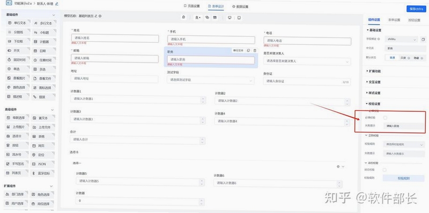The height and width of the screenshot is (213, 429).
Task: Switch to the 页面设置 tab
Action: 192,6
